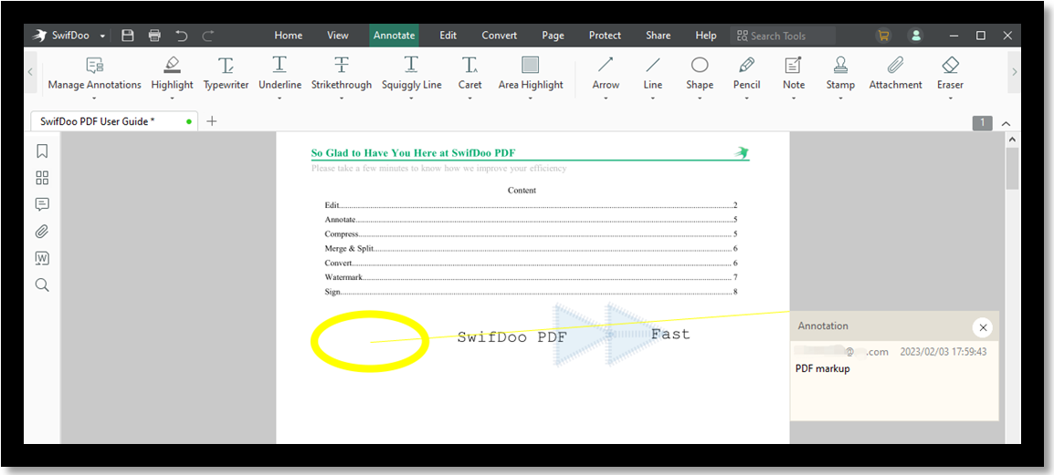Select the Underline tool
This screenshot has width=1054, height=475.
coord(279,74)
